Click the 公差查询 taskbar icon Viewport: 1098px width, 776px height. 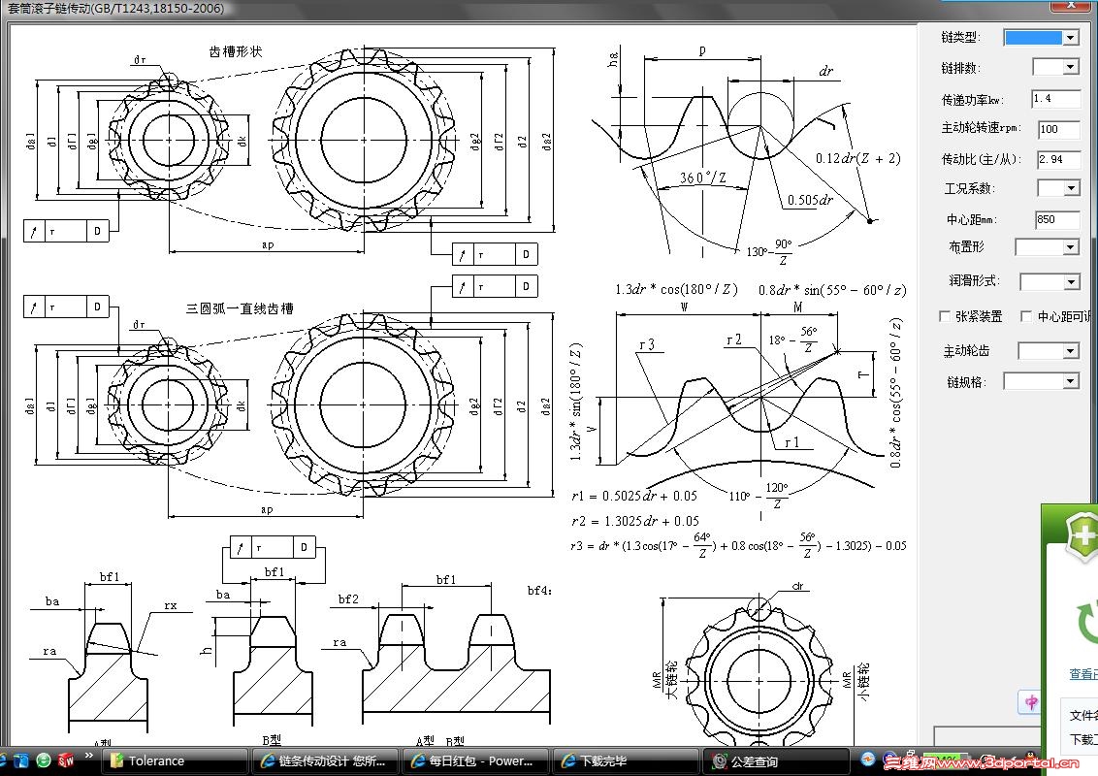coord(719,761)
